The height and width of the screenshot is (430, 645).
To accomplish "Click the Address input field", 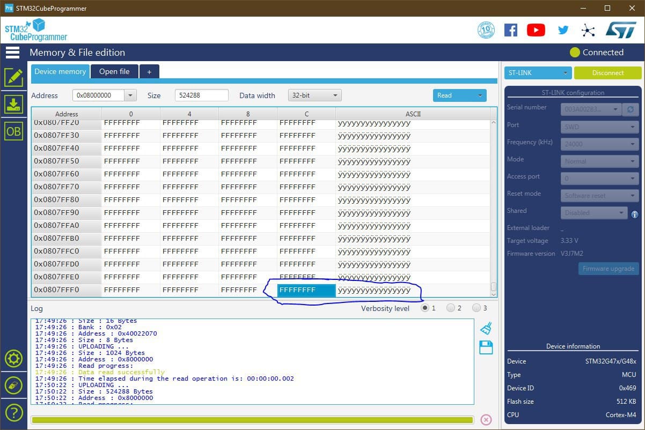I will (x=99, y=95).
